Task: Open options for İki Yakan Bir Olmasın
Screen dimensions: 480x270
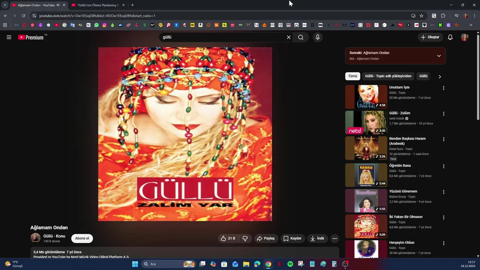Action: 444,217
